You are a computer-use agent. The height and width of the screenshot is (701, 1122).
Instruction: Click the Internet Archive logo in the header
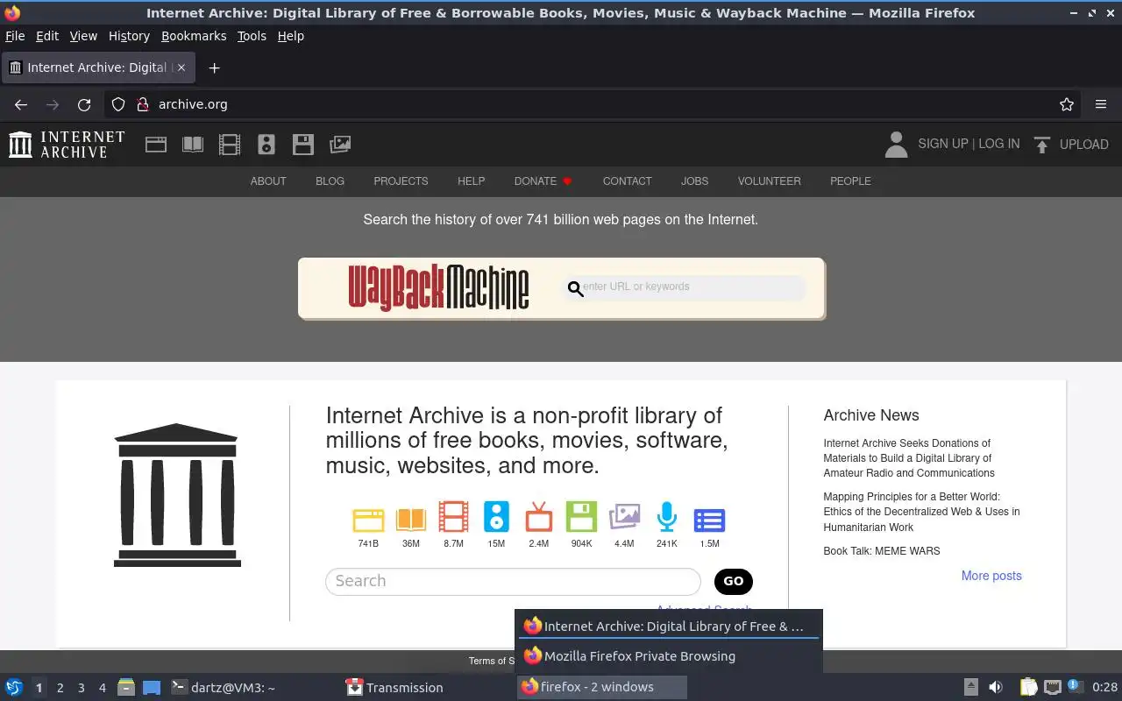(x=67, y=145)
